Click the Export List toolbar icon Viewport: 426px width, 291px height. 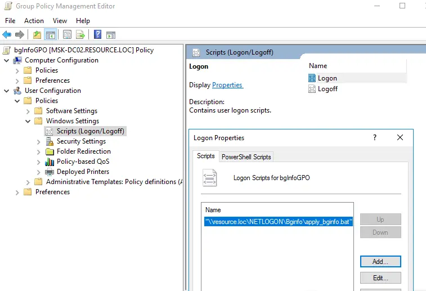pyautogui.click(x=80, y=34)
